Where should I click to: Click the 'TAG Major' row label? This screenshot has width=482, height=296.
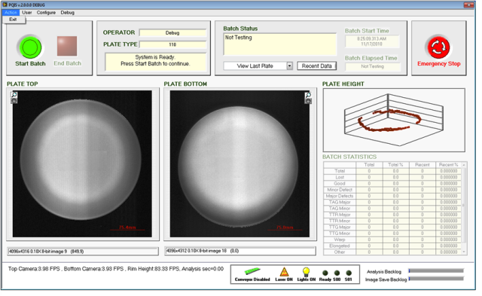click(x=340, y=203)
